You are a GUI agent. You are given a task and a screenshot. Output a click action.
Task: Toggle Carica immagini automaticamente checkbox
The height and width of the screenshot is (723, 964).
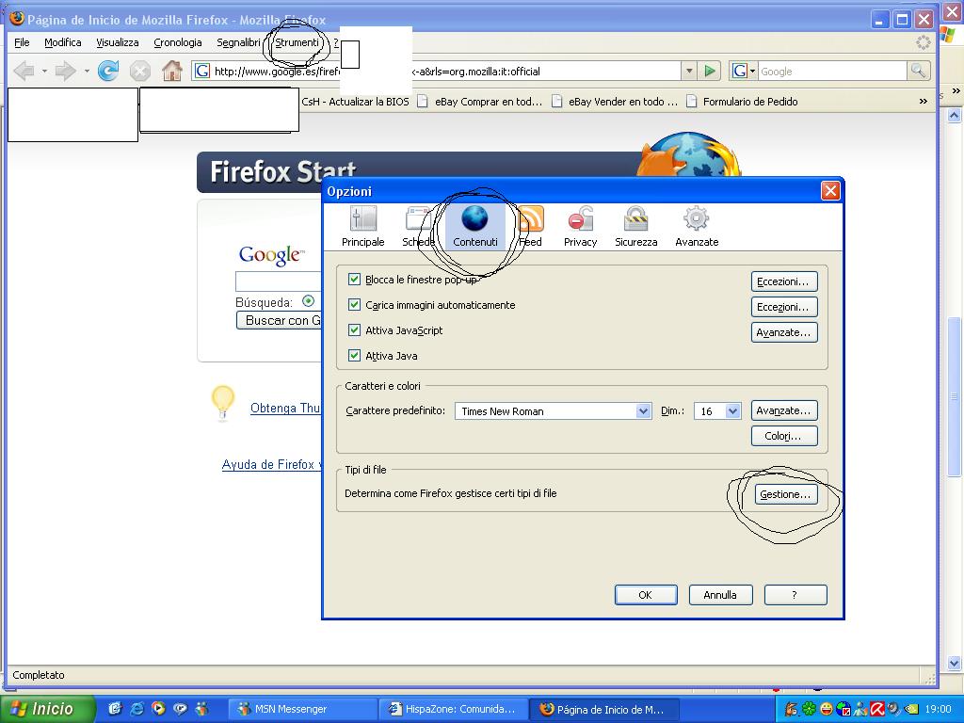pyautogui.click(x=355, y=305)
